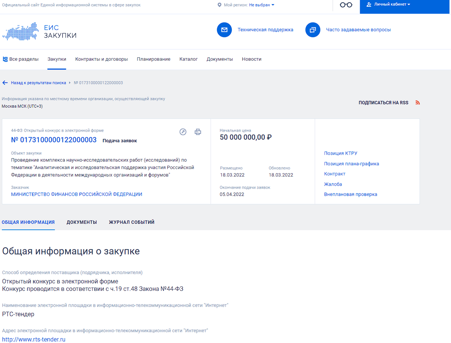The width and height of the screenshot is (451, 343).
Task: Click the location pin near Мой регион
Action: point(219,5)
